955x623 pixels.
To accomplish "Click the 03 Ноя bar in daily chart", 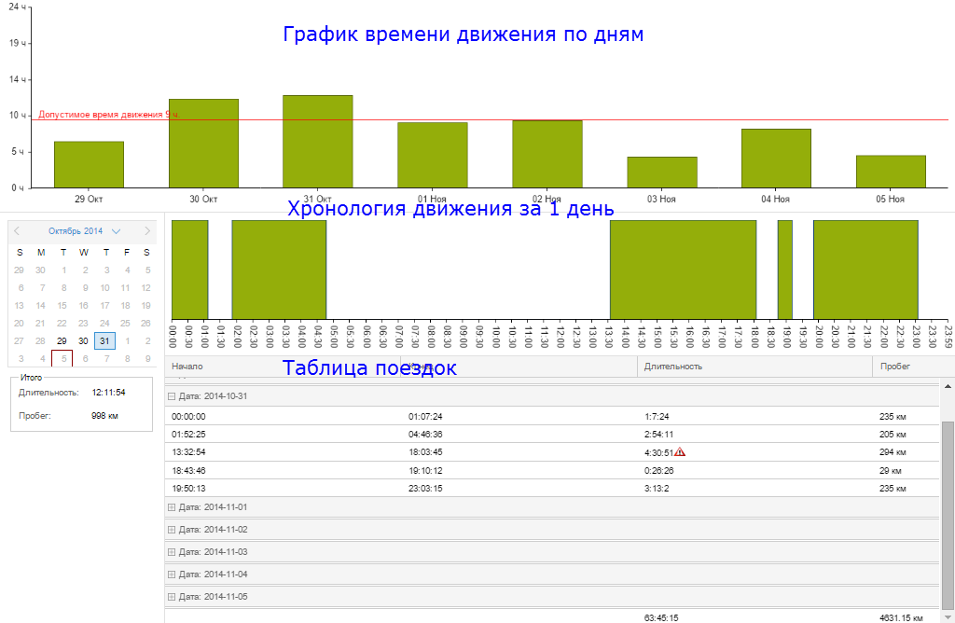I will pyautogui.click(x=661, y=172).
